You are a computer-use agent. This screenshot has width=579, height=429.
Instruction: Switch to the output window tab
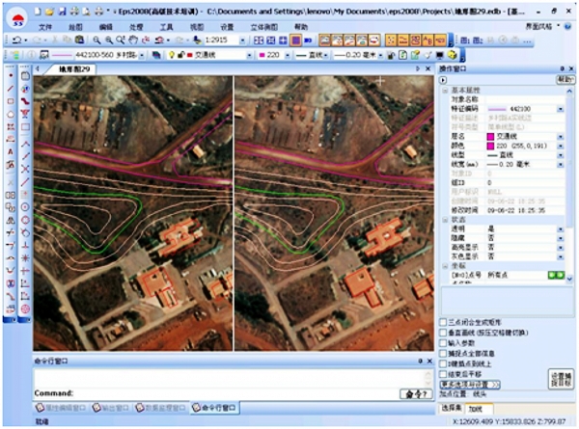coord(111,408)
